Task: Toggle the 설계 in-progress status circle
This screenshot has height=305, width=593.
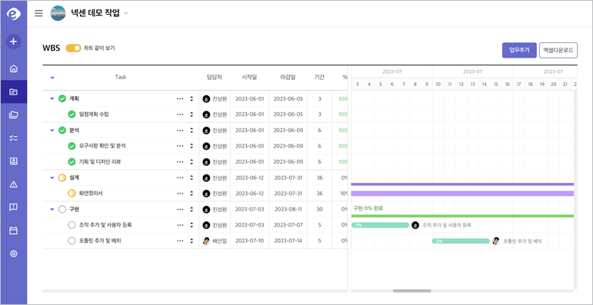Action: tap(62, 177)
